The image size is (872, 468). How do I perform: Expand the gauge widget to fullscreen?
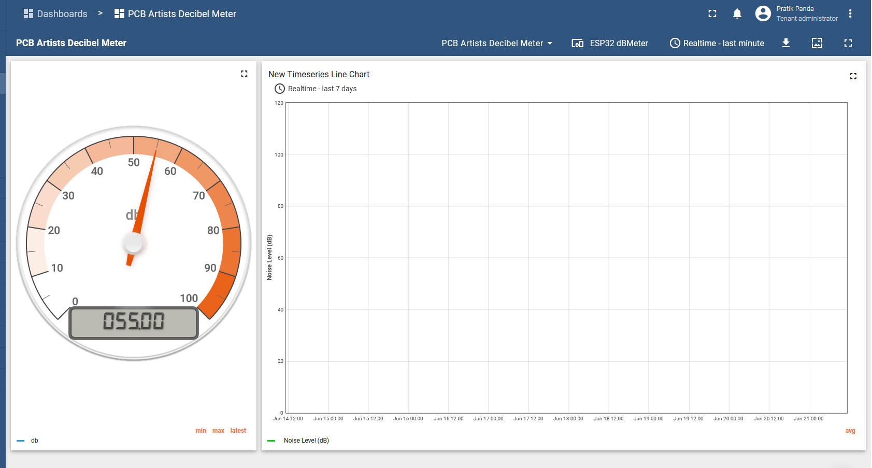click(244, 74)
